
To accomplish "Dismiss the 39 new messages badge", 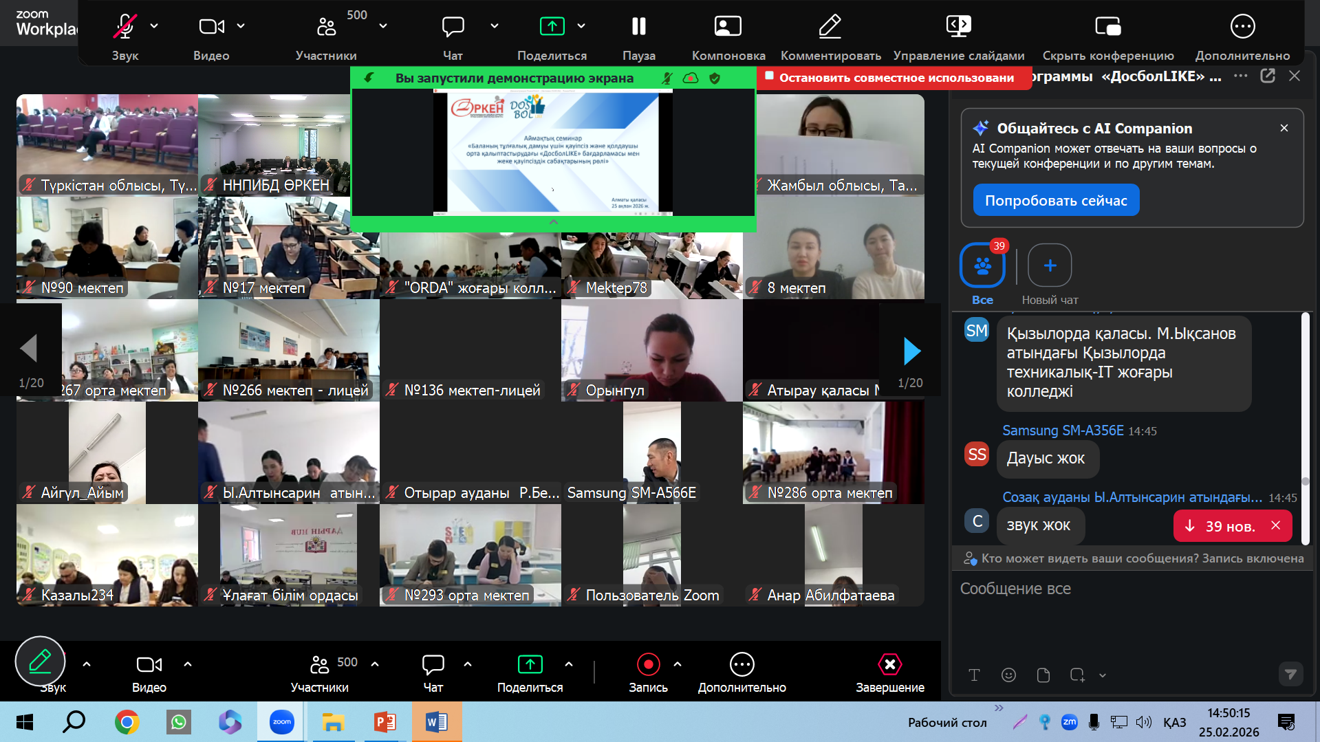I will (1276, 525).
